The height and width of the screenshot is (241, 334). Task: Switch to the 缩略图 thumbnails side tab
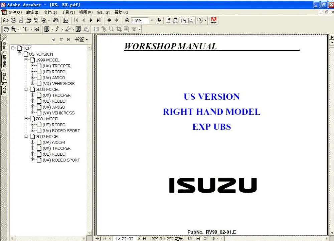(4, 61)
